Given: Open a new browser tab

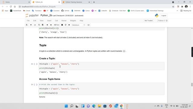Looking at the screenshot, I should pos(94,2).
